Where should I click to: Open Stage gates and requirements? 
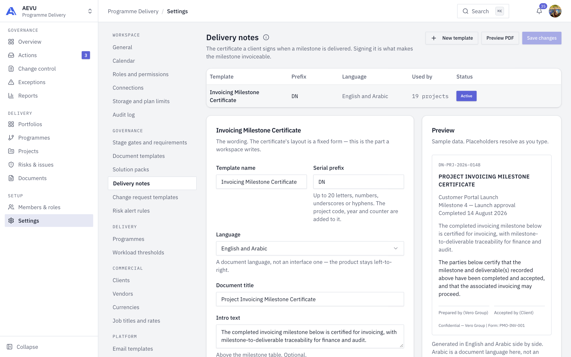150,143
